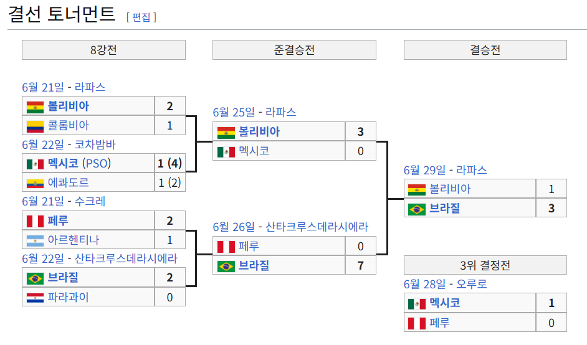The width and height of the screenshot is (587, 345).
Task: Open the 6월 29일 - 라파스 final match link
Action: 445,170
